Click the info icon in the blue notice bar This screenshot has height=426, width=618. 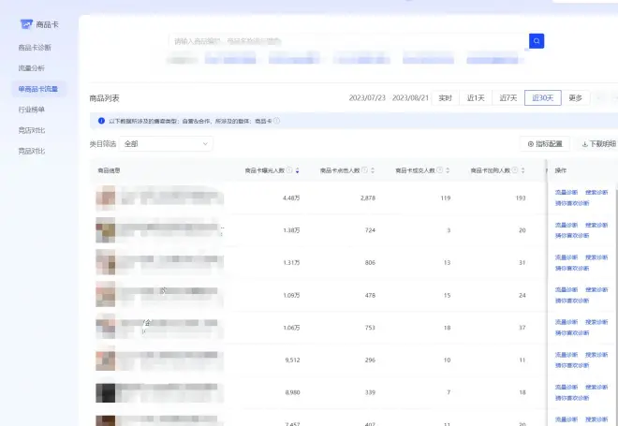coord(101,121)
